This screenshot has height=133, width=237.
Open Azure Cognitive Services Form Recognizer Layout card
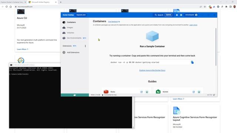[x=195, y=119]
